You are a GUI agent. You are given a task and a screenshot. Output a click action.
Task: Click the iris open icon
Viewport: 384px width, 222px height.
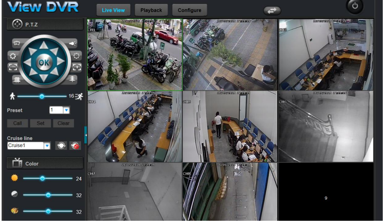point(76,56)
